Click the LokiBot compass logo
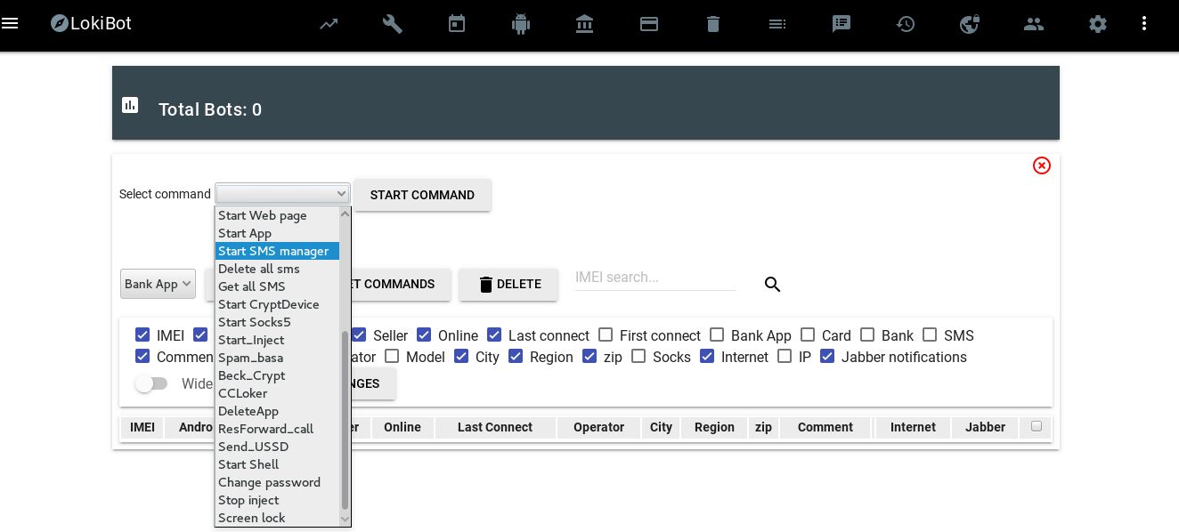Screen dimensions: 1179x532 [60, 24]
